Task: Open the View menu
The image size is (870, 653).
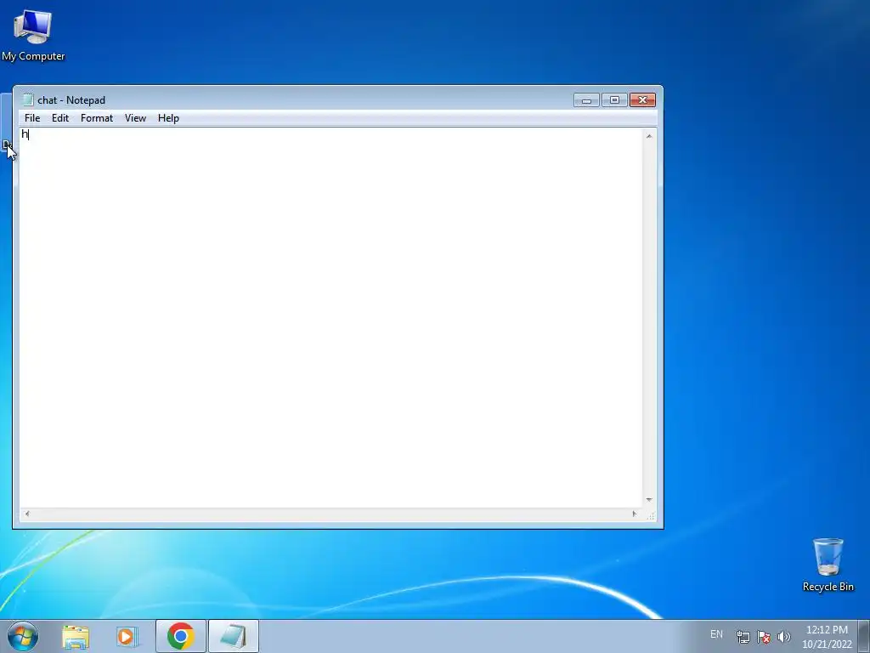Action: (135, 117)
